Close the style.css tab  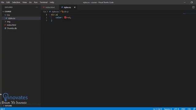pyautogui.click(x=75, y=7)
